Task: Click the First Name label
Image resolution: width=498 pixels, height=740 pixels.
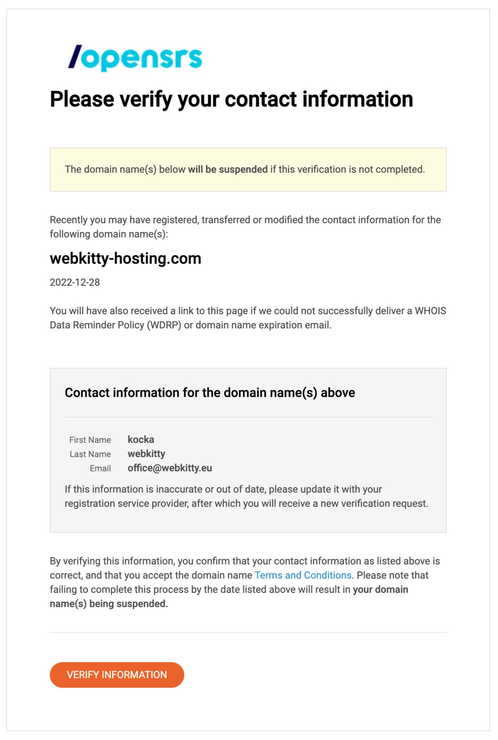Action: pyautogui.click(x=90, y=440)
